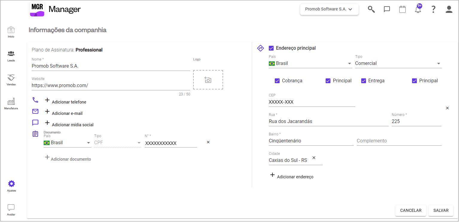Show notifications via the bell icon

click(x=418, y=9)
